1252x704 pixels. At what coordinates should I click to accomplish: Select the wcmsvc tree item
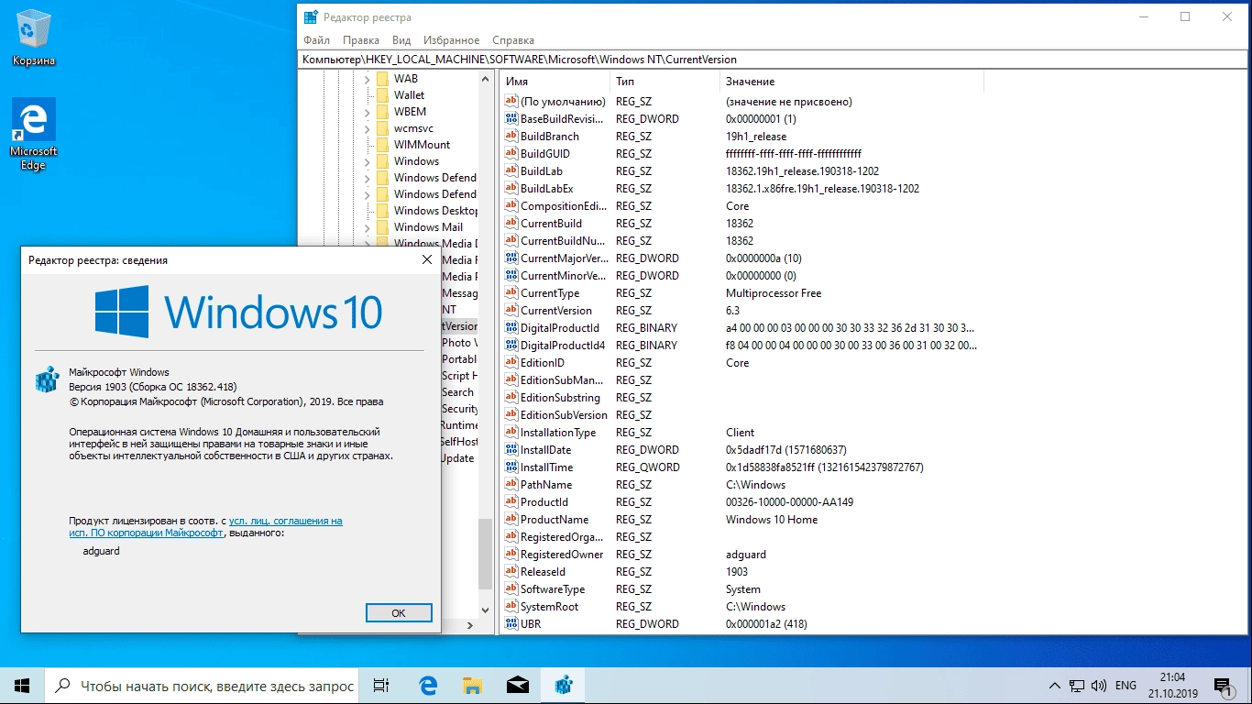pyautogui.click(x=413, y=128)
